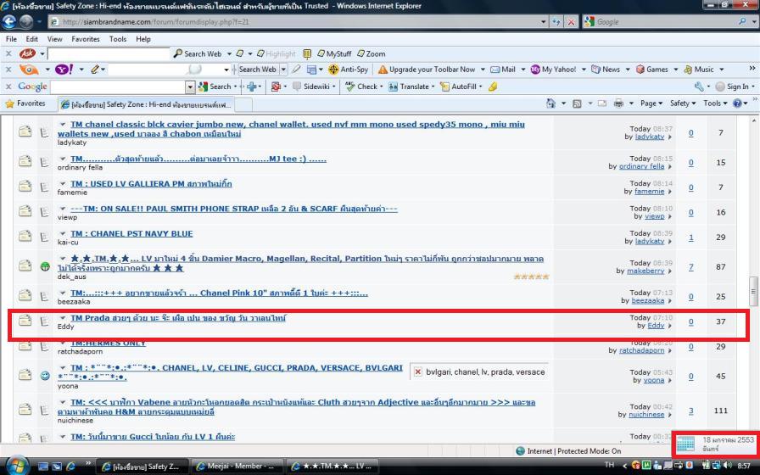This screenshot has height=475, width=760.
Task: Click the Google toolbar Search button
Action: [x=215, y=87]
